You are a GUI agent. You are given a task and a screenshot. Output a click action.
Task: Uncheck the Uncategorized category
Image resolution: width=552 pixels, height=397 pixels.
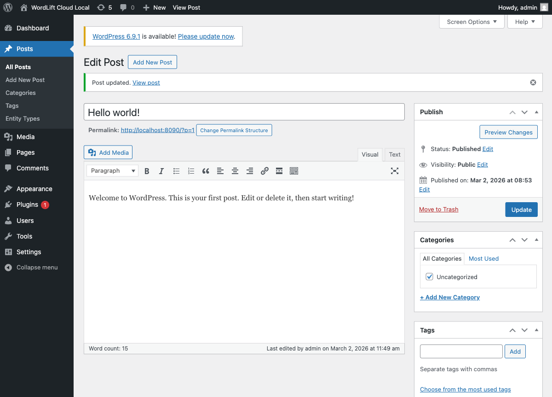pyautogui.click(x=429, y=277)
